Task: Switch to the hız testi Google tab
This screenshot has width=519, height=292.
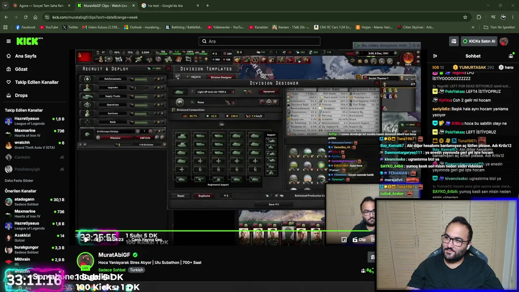Action: pyautogui.click(x=170, y=6)
